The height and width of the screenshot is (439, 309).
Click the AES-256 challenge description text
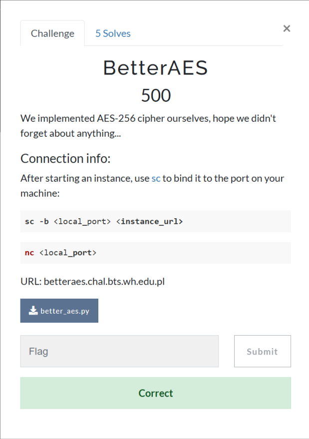coord(148,126)
